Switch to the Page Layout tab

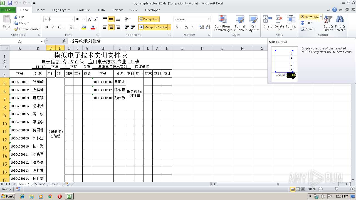(61, 10)
